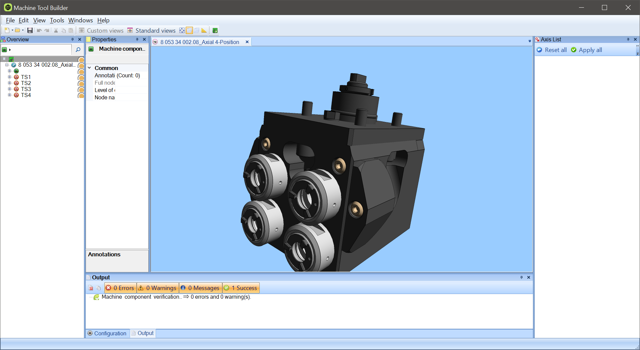Toggle the 0 Errors filter

tap(120, 288)
